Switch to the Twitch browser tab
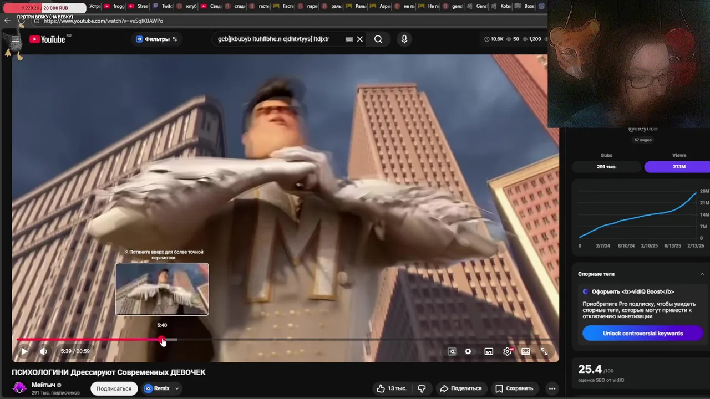Viewport: 710px width, 399px height. pyautogui.click(x=163, y=6)
